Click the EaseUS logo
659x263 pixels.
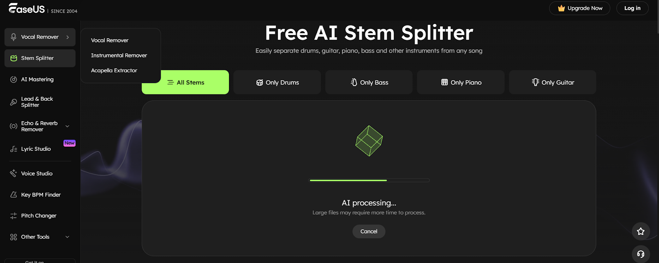pyautogui.click(x=27, y=8)
